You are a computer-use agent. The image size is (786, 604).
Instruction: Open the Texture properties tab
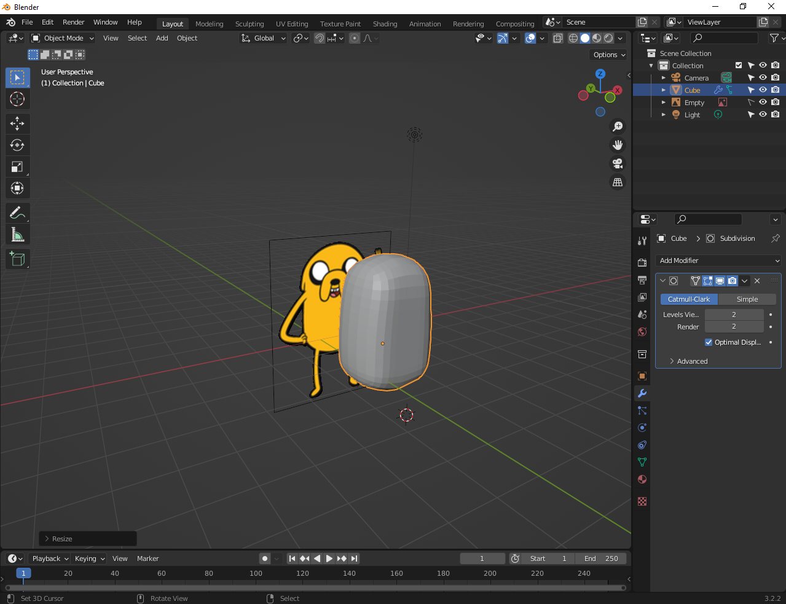click(642, 501)
